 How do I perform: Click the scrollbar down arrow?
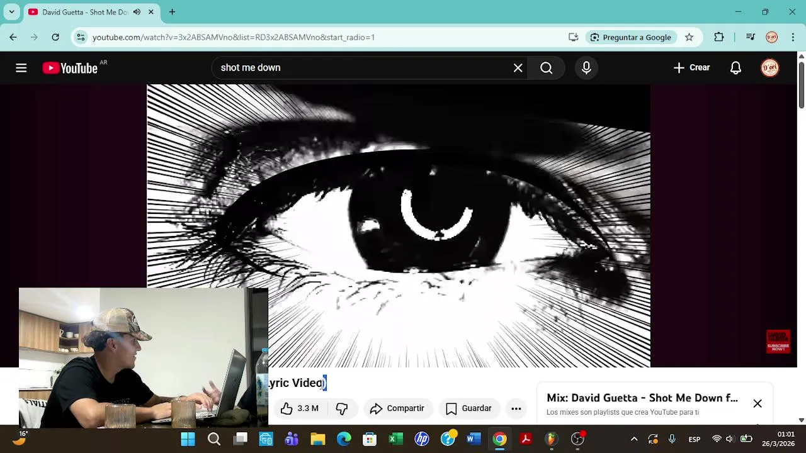(801, 420)
